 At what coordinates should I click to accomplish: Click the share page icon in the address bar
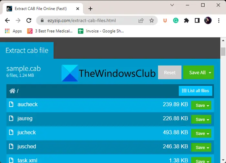pyautogui.click(x=141, y=21)
